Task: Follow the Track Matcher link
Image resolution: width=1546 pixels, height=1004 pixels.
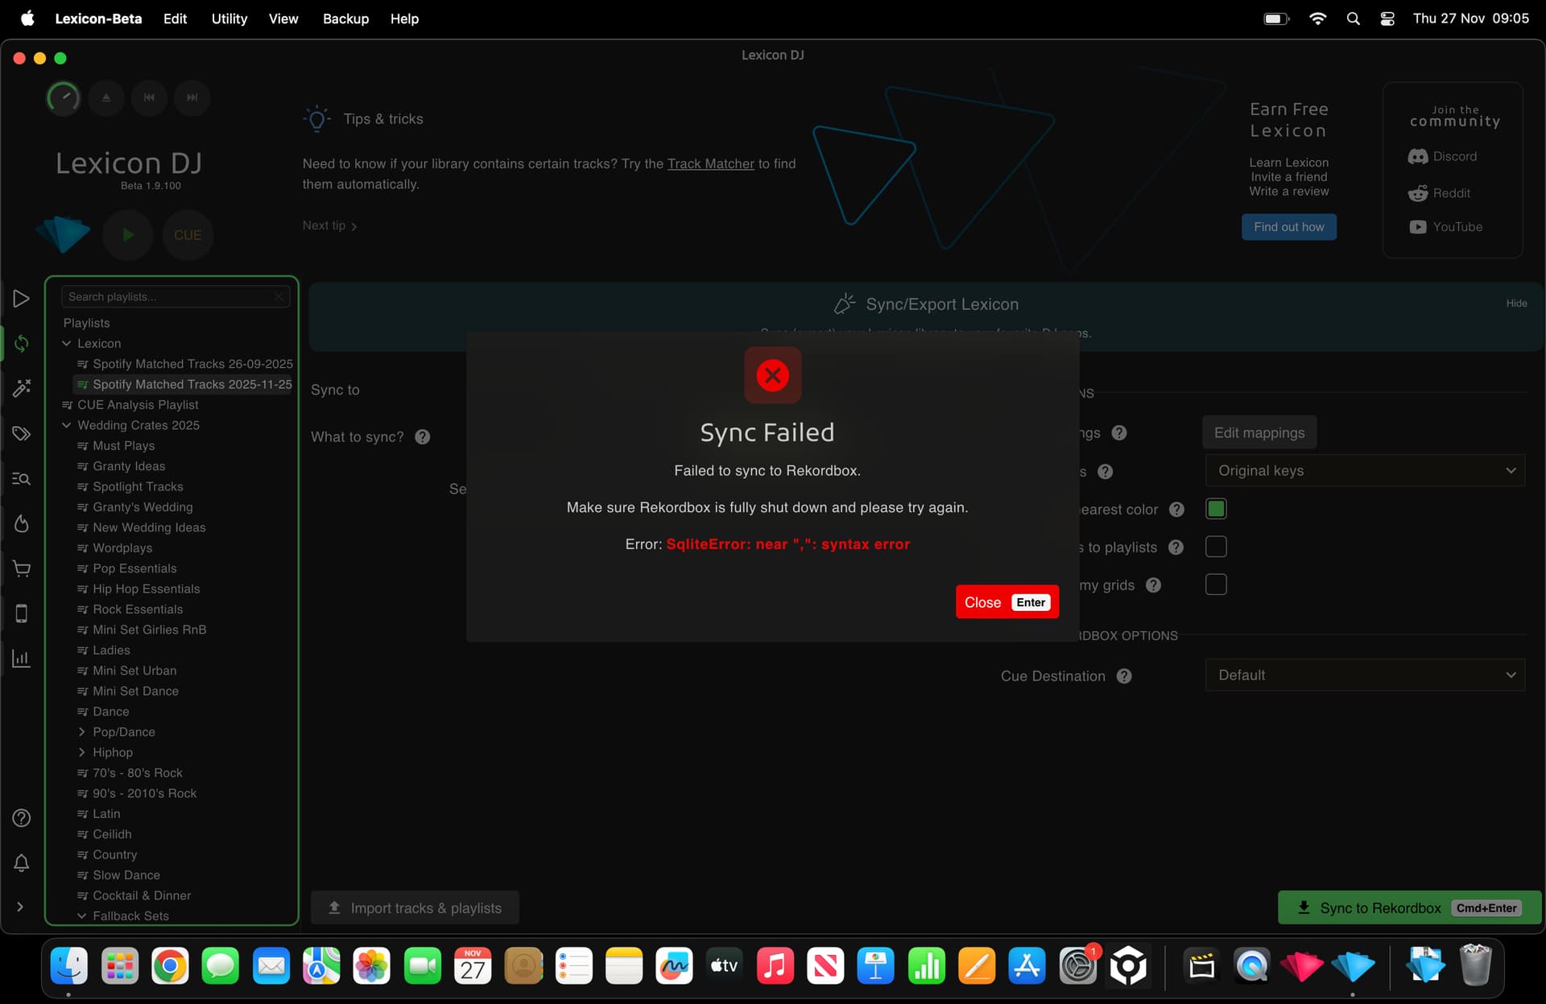Action: coord(710,163)
